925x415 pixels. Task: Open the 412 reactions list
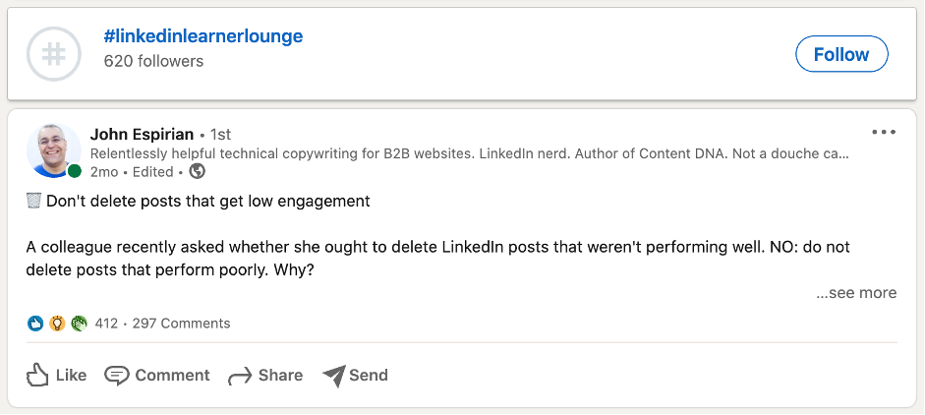coord(106,324)
